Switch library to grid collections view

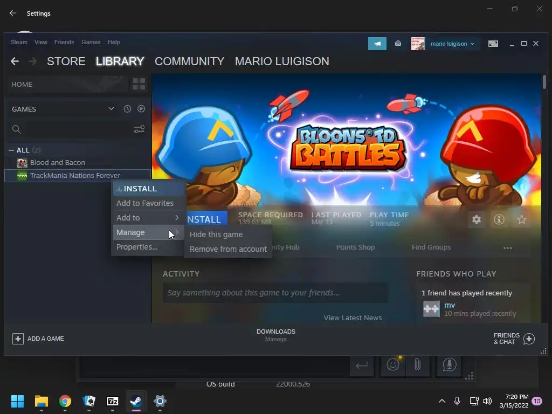(x=139, y=84)
